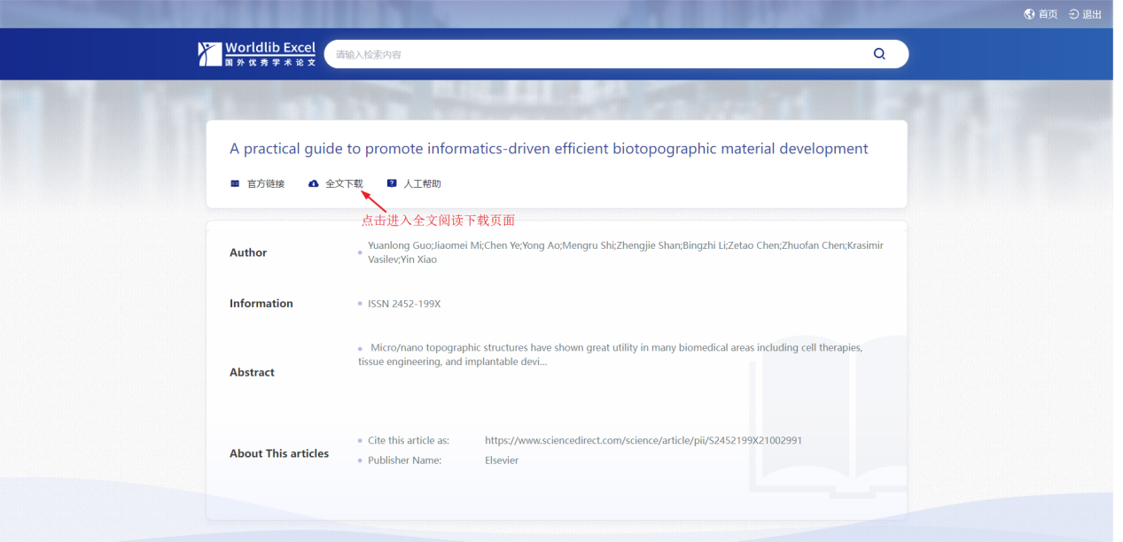Screen dimensions: 1123x542
Task: Click the truncated abstract text
Action: (x=610, y=354)
